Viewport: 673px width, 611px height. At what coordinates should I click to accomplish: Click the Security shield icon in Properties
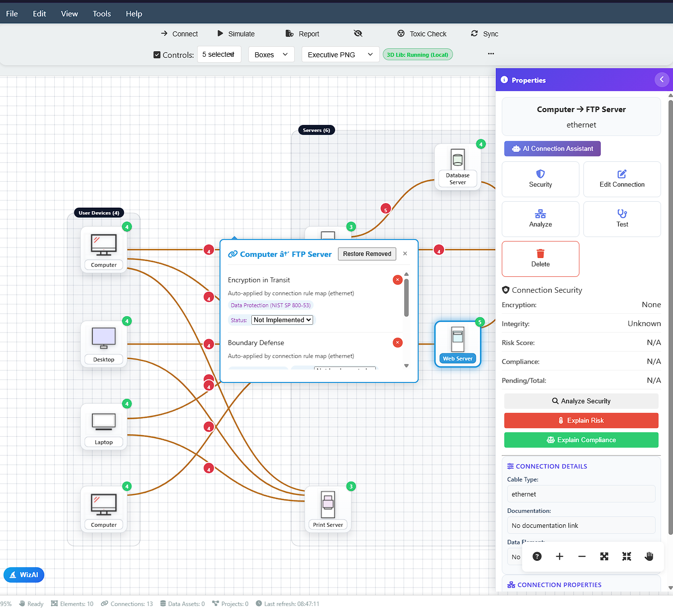click(x=540, y=174)
